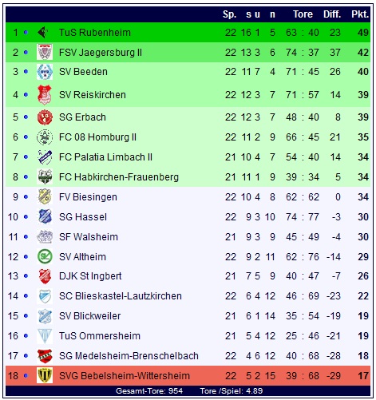The image size is (376, 400).
Task: Click the FC Habkirchen-Frauenberg crest
Action: click(45, 176)
